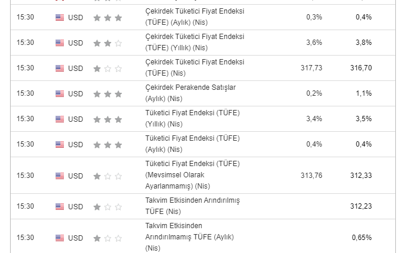Click the one-star rating in the 313,76 row
The width and height of the screenshot is (403, 253).
[108, 176]
